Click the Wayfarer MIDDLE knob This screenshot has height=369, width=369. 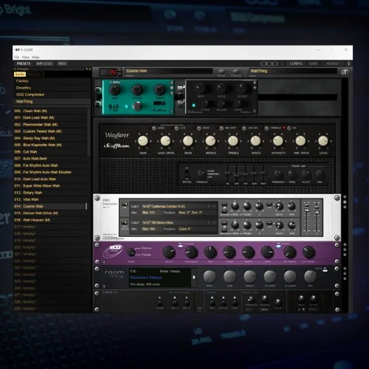210,141
